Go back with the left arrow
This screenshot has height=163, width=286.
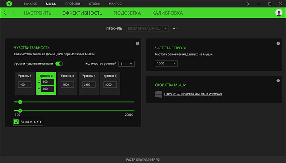[5, 13]
